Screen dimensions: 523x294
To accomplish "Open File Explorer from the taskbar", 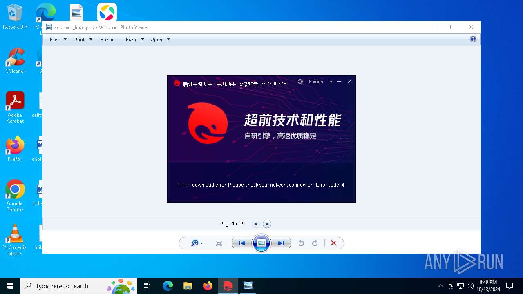I will tap(188, 286).
